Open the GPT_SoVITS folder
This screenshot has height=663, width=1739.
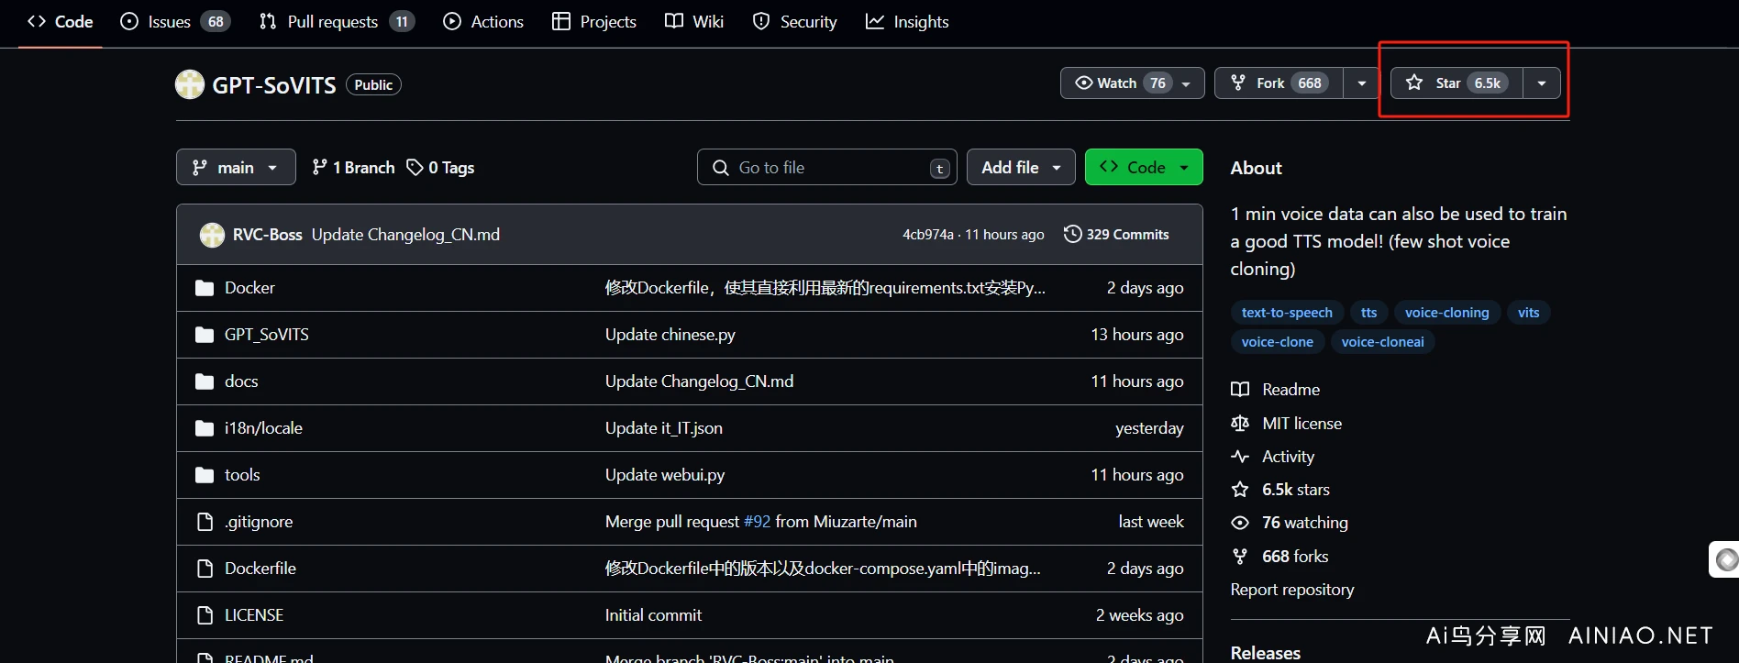[266, 335]
